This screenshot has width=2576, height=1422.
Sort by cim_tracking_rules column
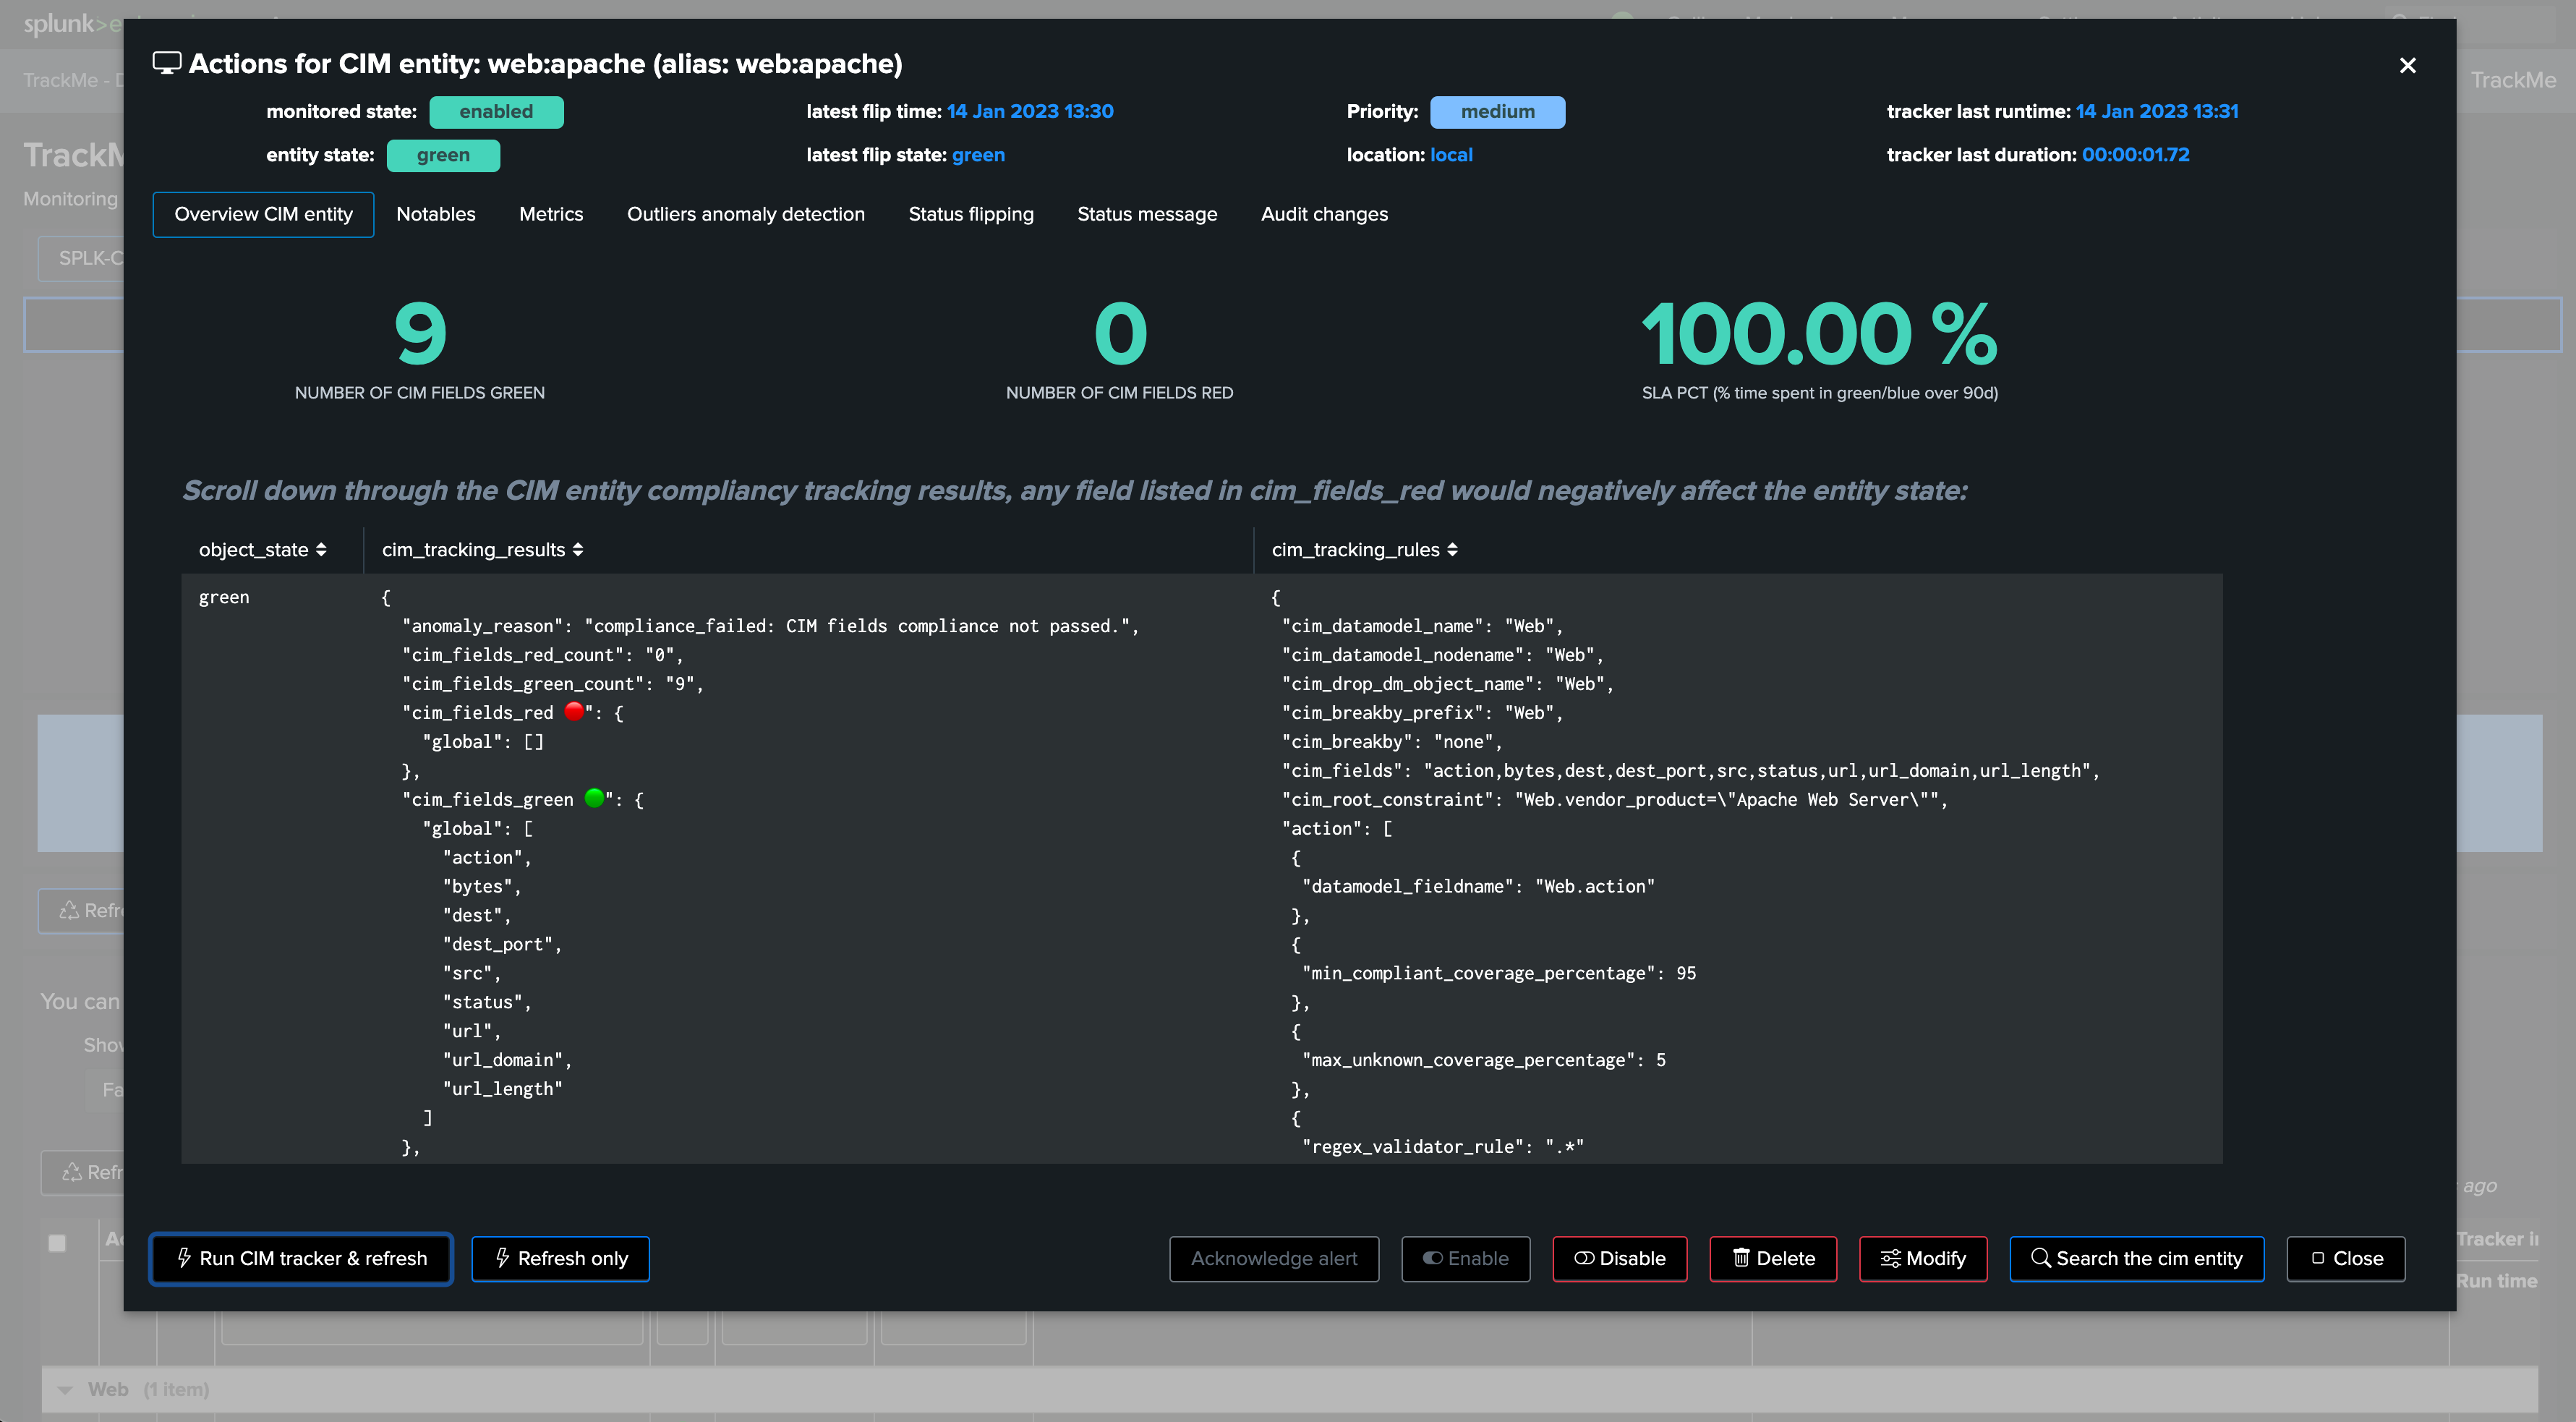click(x=1364, y=550)
